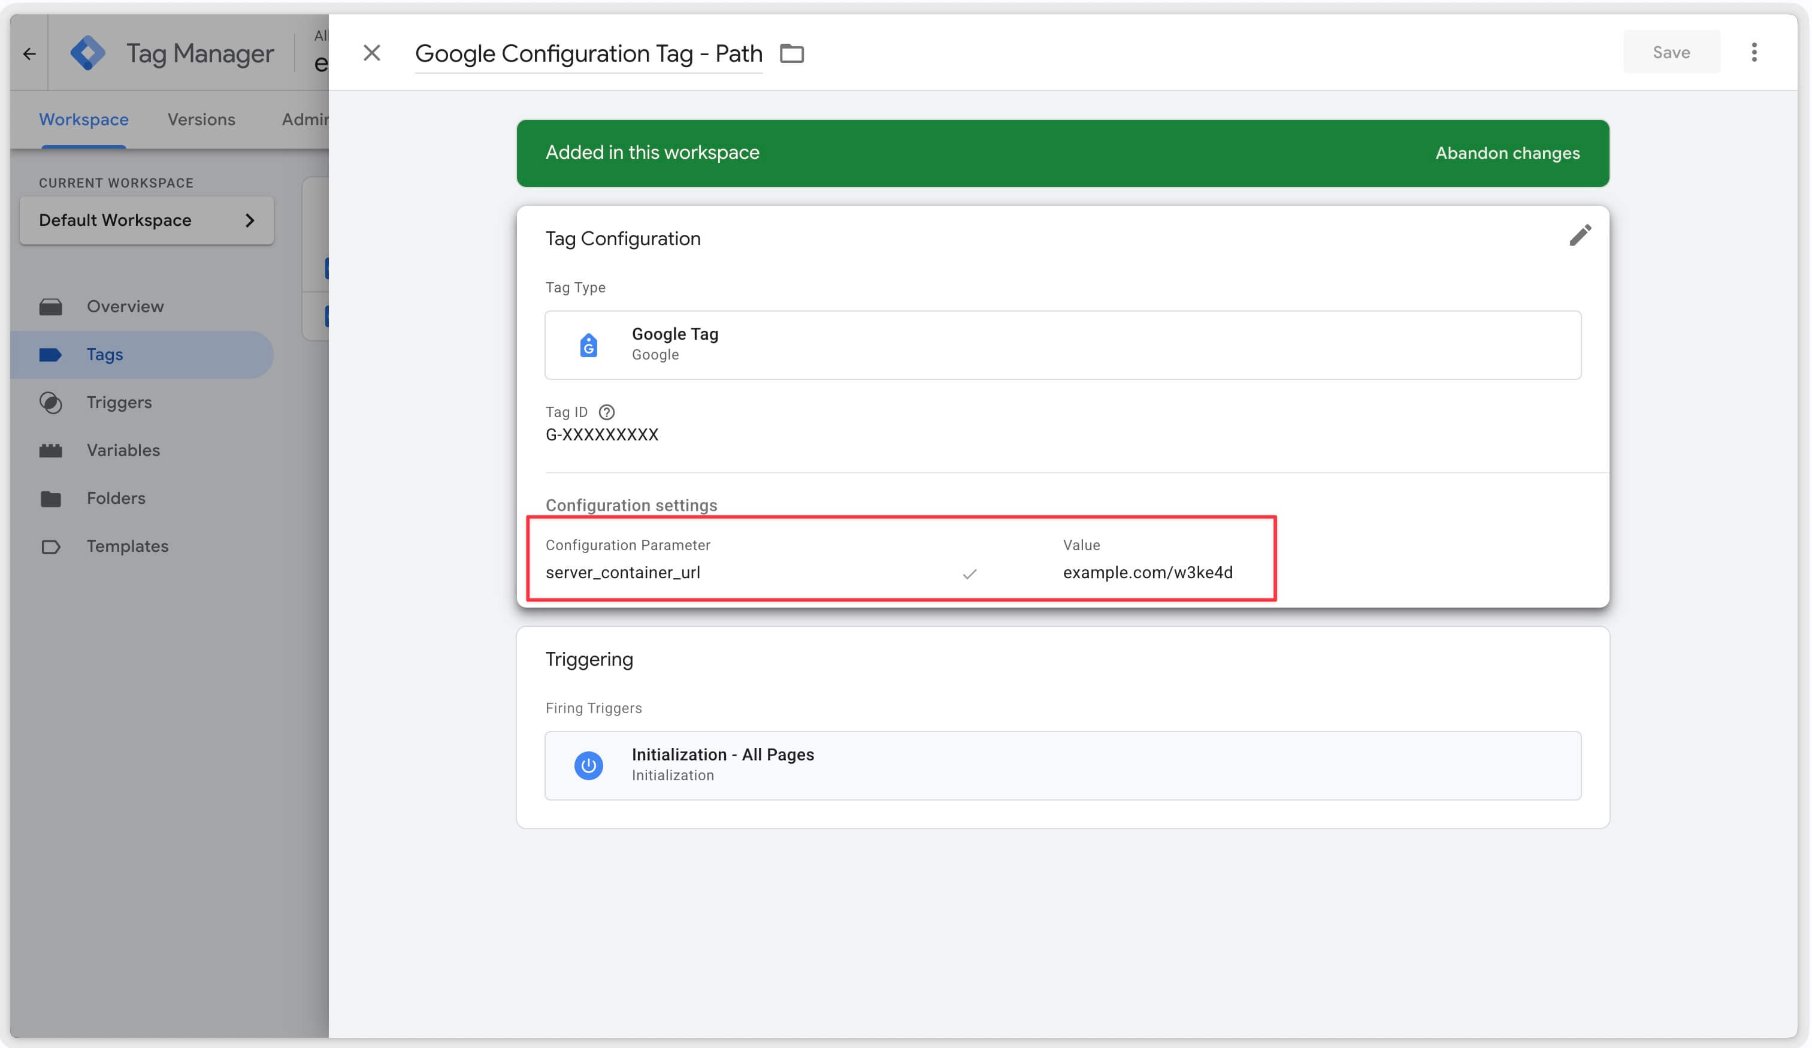Edit Tag Configuration with pencil icon
Image resolution: width=1812 pixels, height=1048 pixels.
tap(1579, 234)
